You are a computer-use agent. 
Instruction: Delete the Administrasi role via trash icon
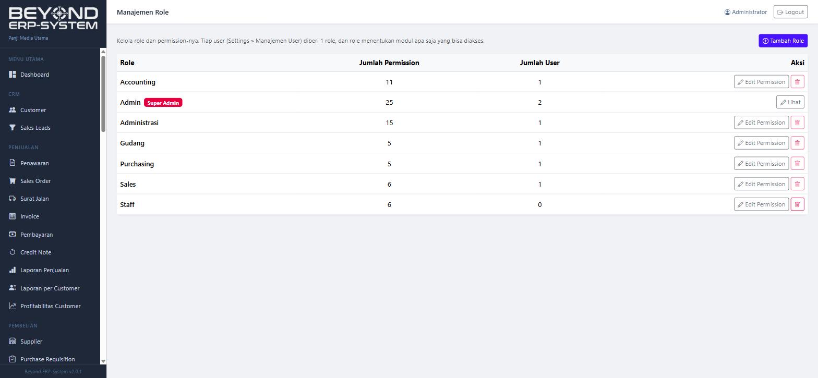[797, 123]
